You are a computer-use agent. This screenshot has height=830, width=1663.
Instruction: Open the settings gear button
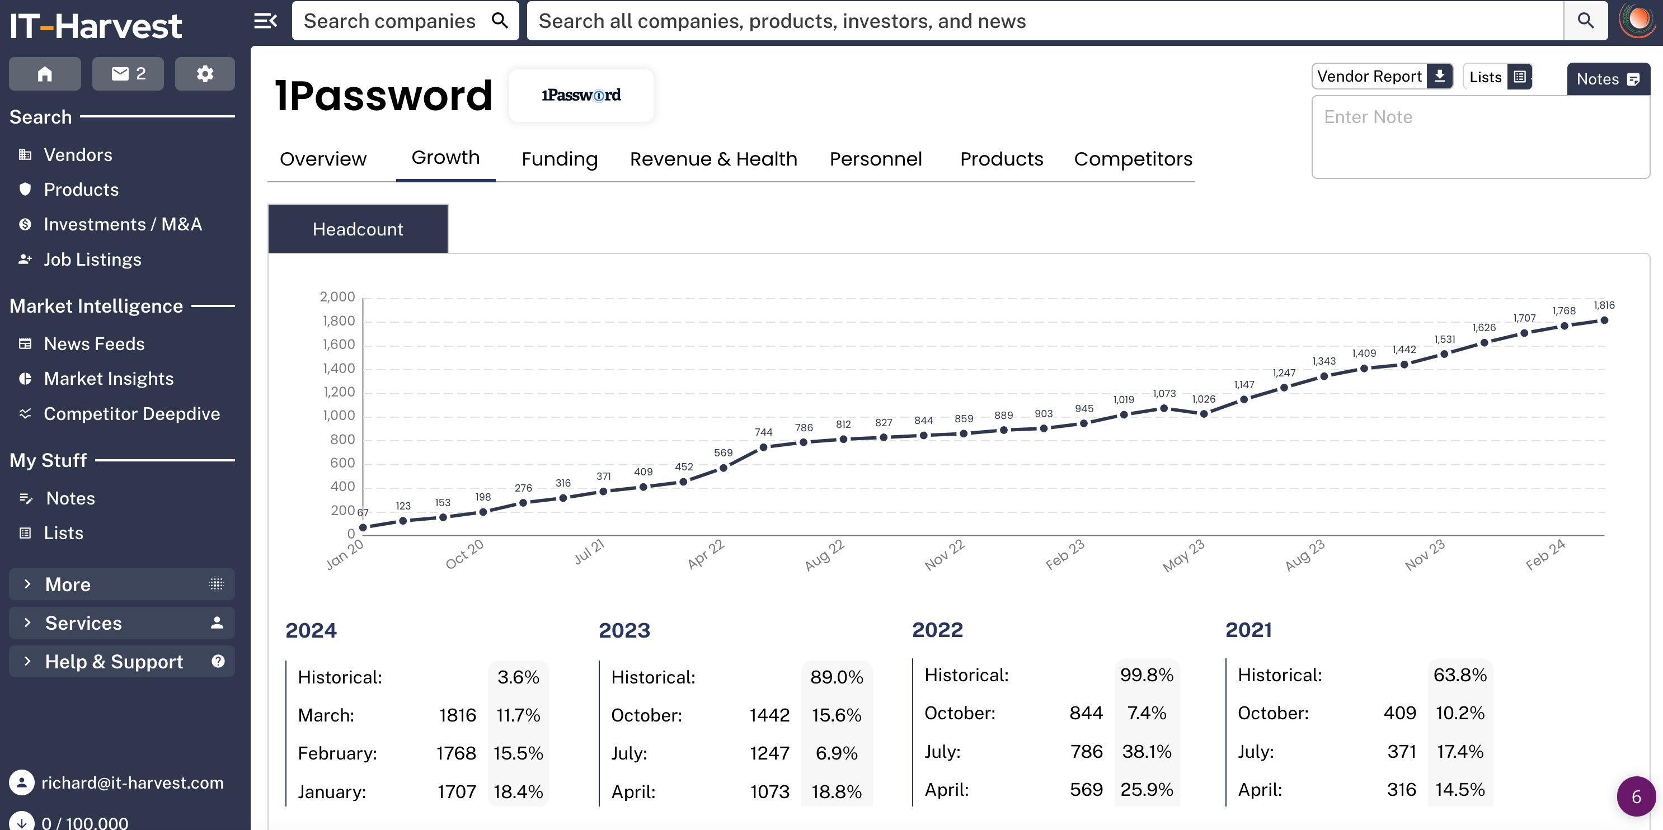pyautogui.click(x=205, y=74)
